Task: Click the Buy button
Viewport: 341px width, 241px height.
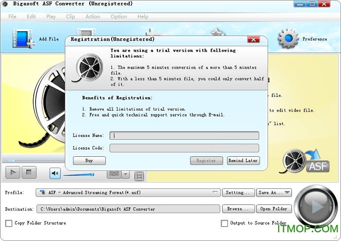Action: click(x=89, y=161)
